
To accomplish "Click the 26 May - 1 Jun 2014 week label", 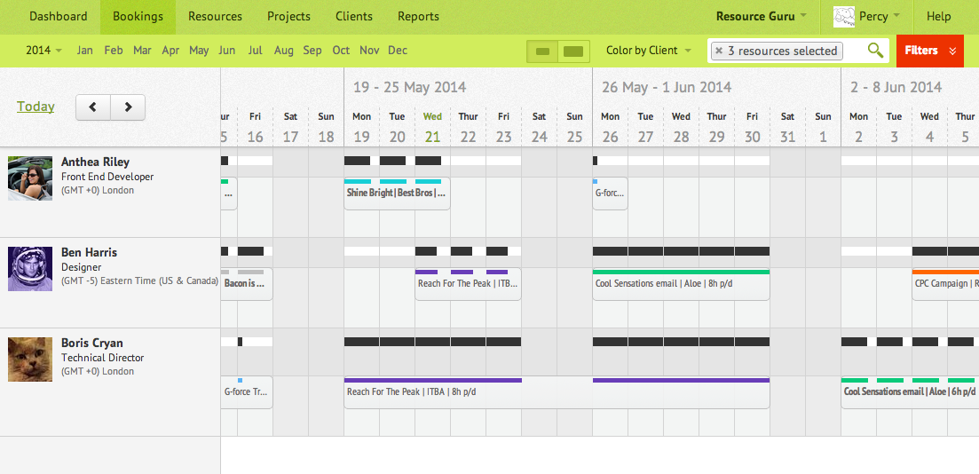I will point(667,87).
